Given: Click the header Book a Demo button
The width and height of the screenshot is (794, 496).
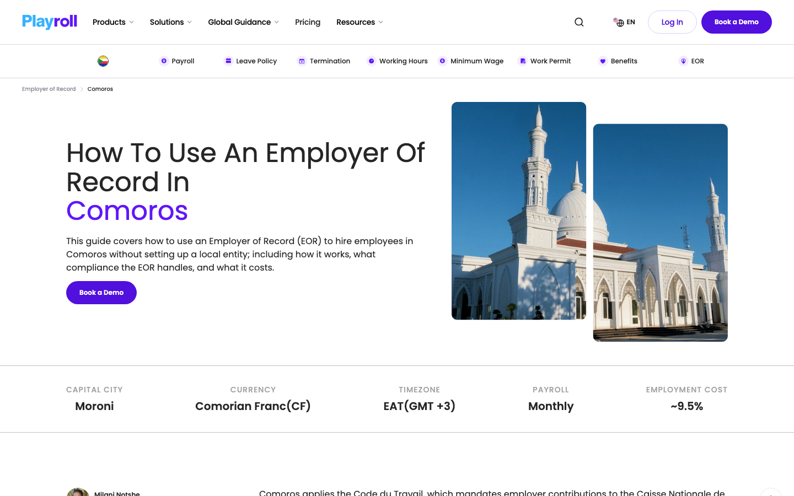Looking at the screenshot, I should (737, 22).
